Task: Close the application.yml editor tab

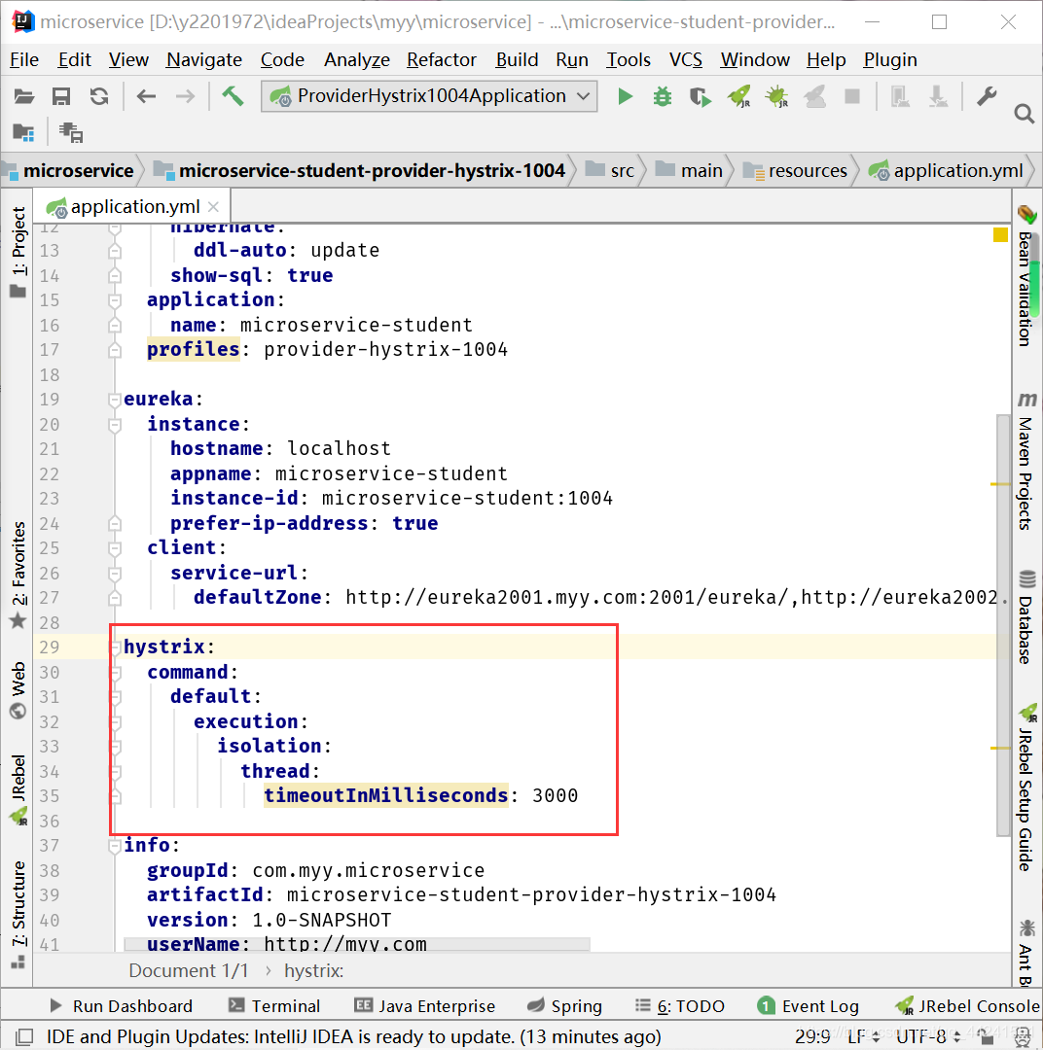Action: (213, 207)
